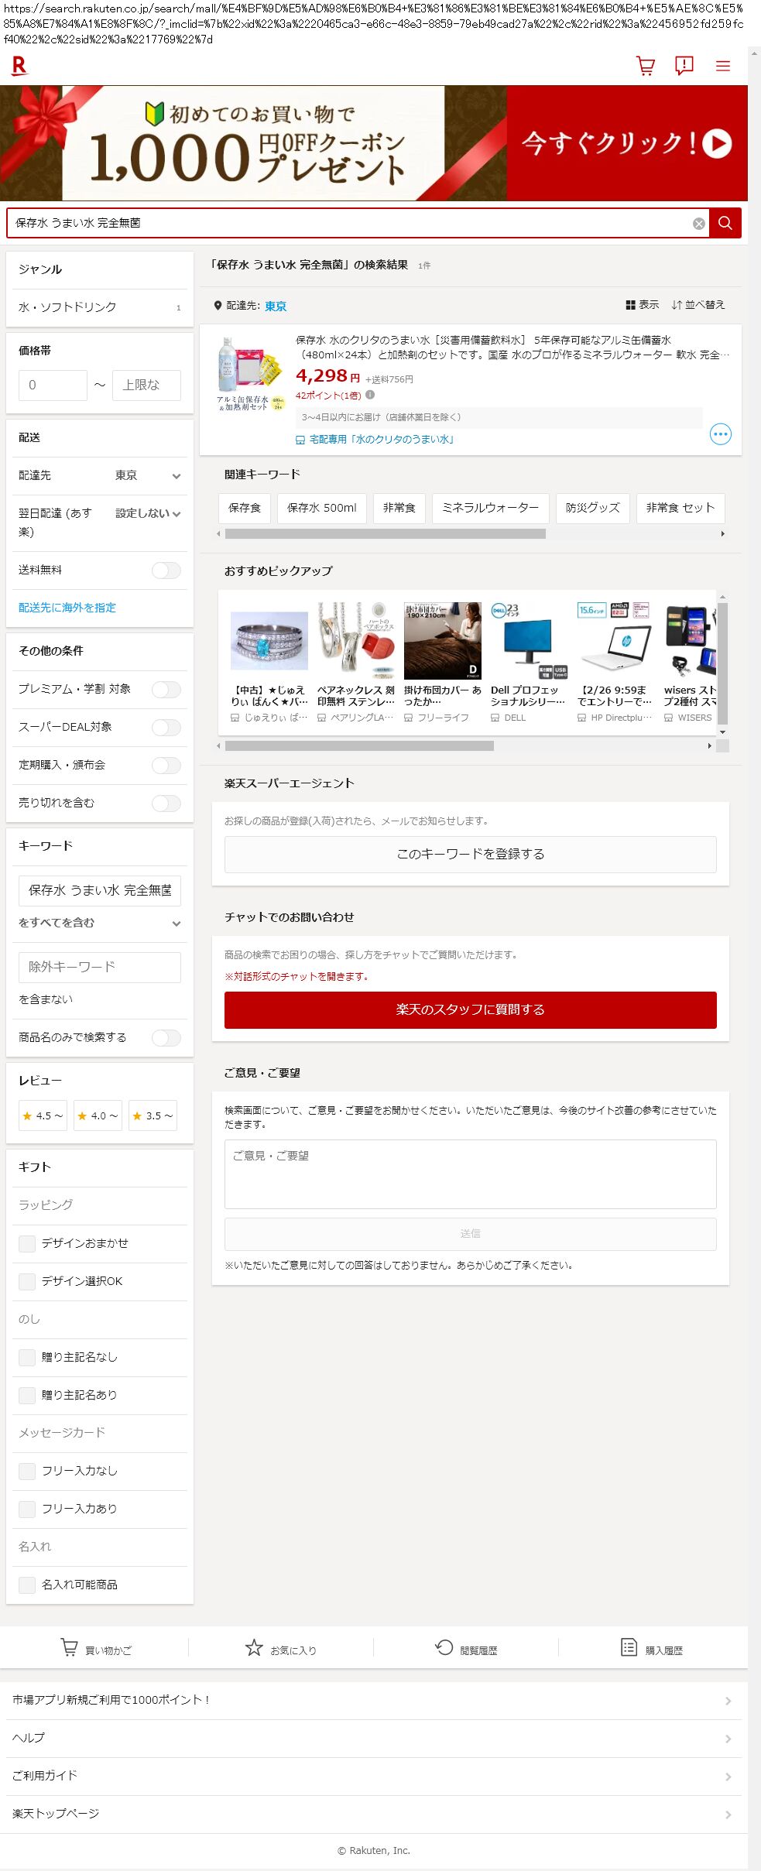The height and width of the screenshot is (1871, 761).
Task: Click the お気に入り star icon in footer bar
Action: 254,1647
